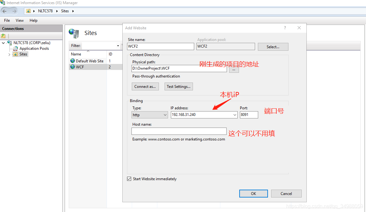Click breadcrumb arrow after NLTC578
The height and width of the screenshot is (212, 366).
coord(57,11)
